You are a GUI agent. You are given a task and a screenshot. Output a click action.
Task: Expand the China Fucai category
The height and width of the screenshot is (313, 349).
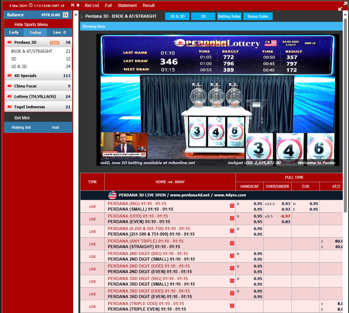(38, 86)
